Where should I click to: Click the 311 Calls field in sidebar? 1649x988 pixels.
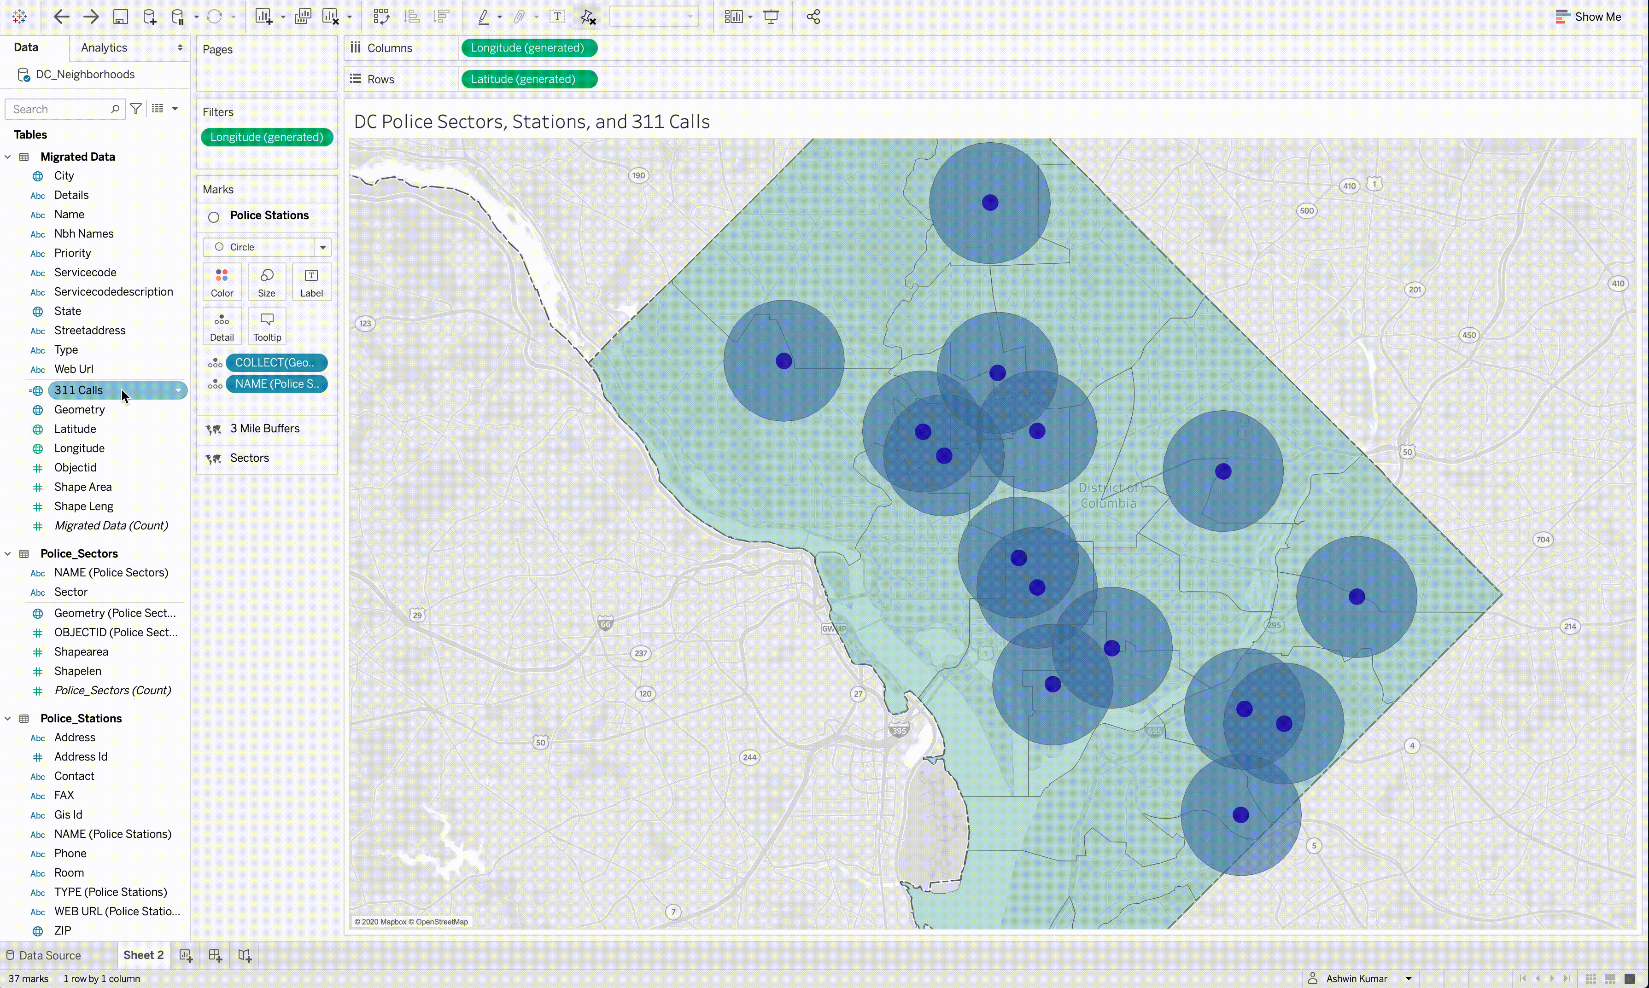point(78,389)
